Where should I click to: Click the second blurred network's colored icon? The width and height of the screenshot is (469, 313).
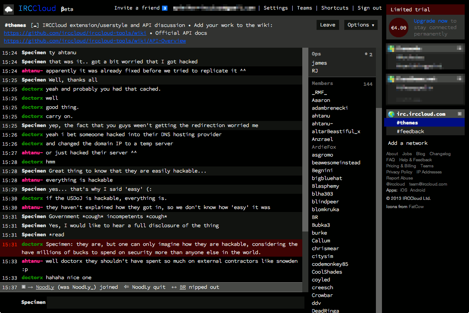tap(391, 79)
